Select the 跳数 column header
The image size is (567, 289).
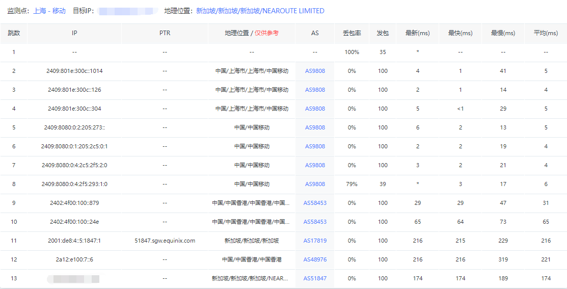14,33
